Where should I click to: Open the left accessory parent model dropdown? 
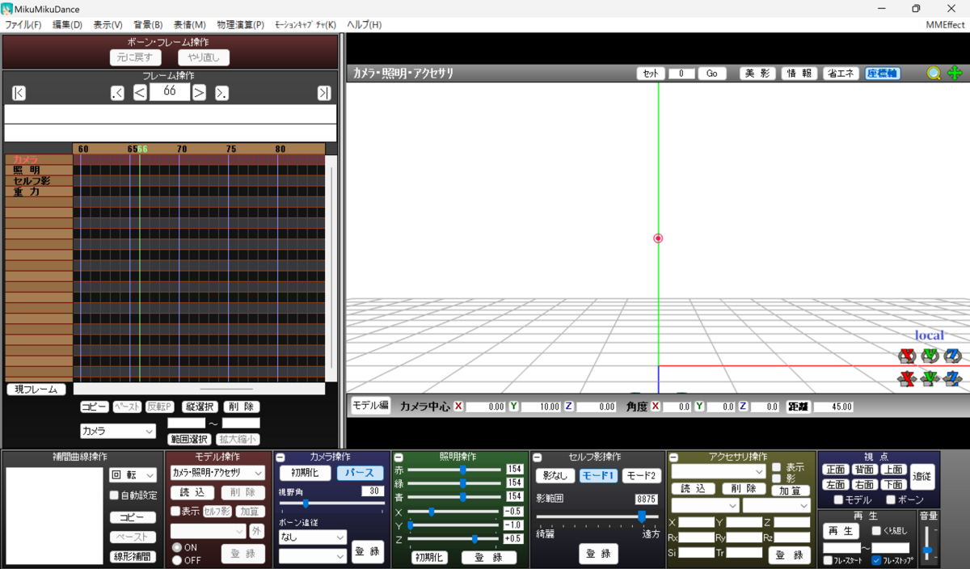(705, 505)
